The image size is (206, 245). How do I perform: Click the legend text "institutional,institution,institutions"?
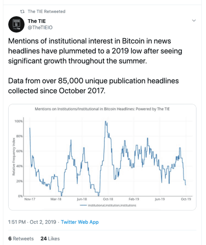[112, 205]
